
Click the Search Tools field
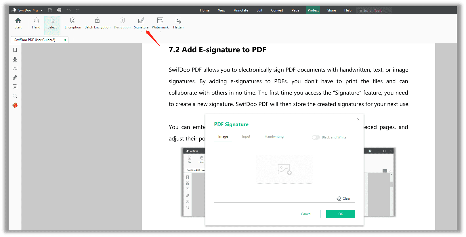[x=374, y=10]
